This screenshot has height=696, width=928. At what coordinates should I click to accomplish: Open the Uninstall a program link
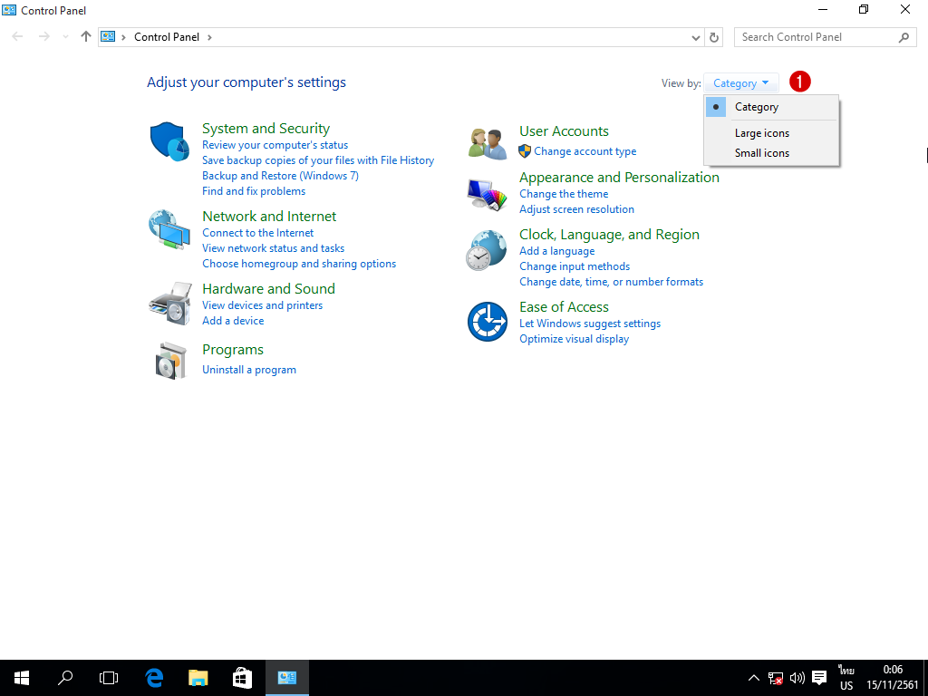click(x=249, y=370)
